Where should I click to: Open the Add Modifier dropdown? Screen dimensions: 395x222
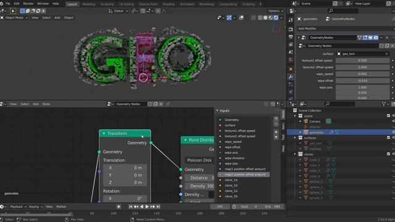coord(346,29)
